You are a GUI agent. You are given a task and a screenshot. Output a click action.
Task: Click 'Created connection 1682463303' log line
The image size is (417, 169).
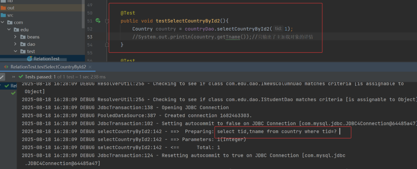pyautogui.click(x=137, y=115)
